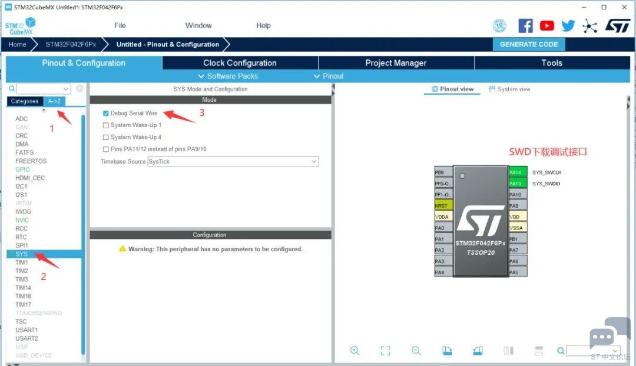Open the File menu

click(x=120, y=25)
